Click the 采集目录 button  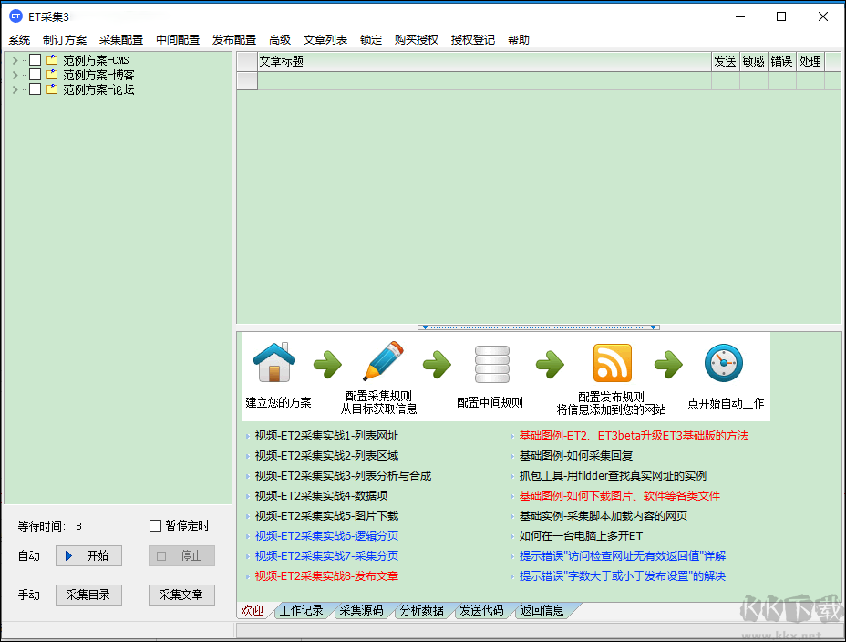[x=88, y=595]
